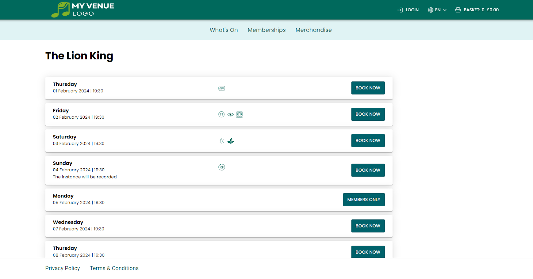Open the Merchandise section
Viewport: 533px width, 279px height.
313,30
